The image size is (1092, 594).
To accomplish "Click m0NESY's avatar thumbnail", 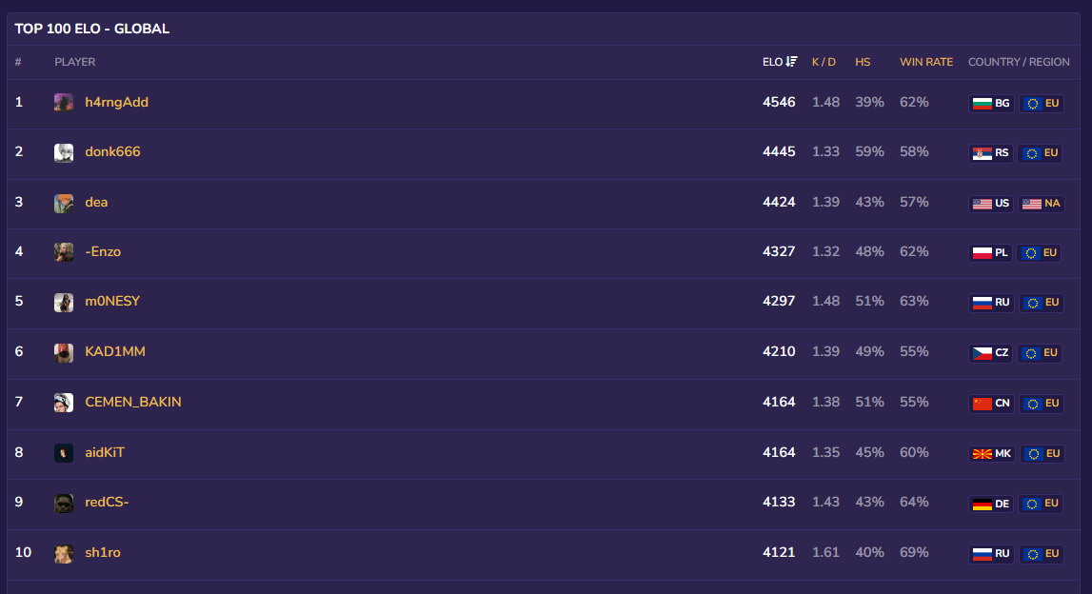I will pos(64,302).
